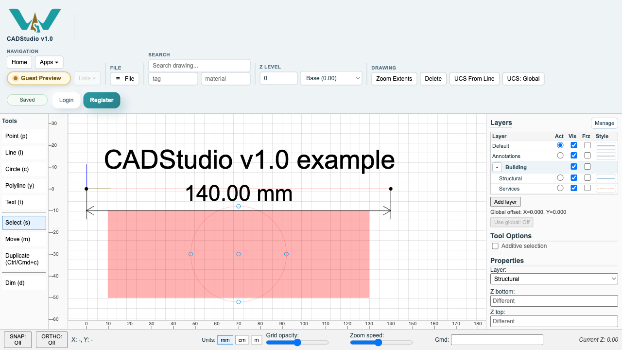The width and height of the screenshot is (622, 350).
Task: Click the Guest Preview badge
Action: (39, 78)
